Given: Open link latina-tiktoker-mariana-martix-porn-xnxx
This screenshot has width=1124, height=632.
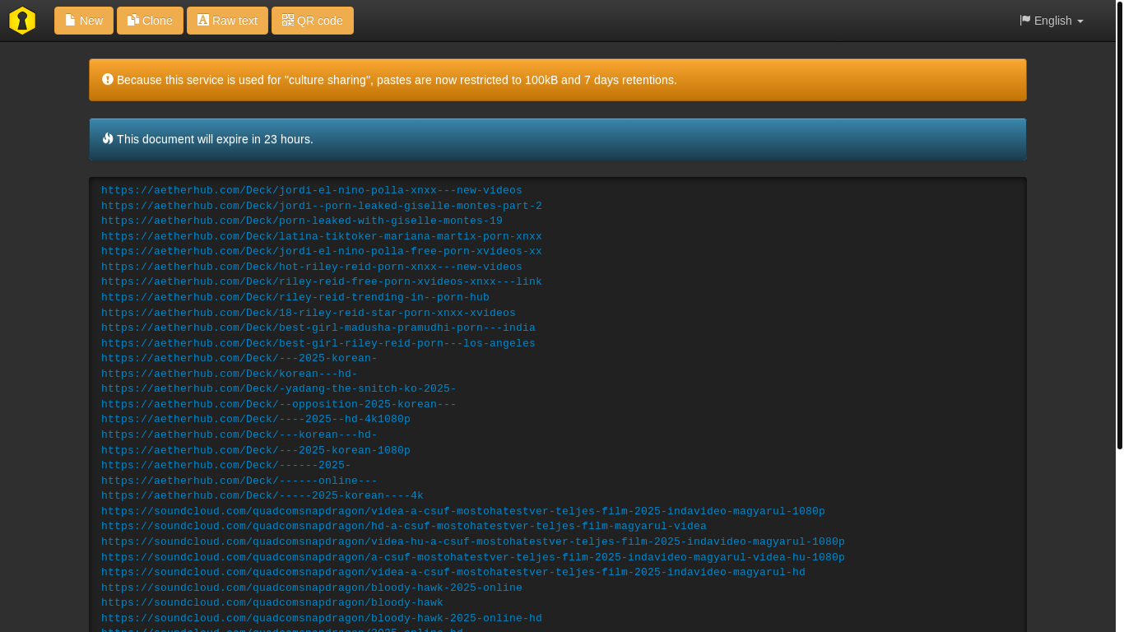Looking at the screenshot, I should [322, 236].
